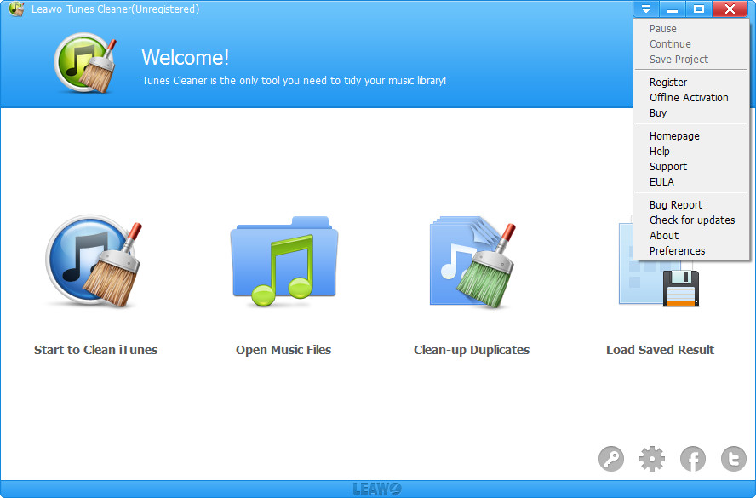Open Support menu entry
756x498 pixels.
click(x=668, y=167)
